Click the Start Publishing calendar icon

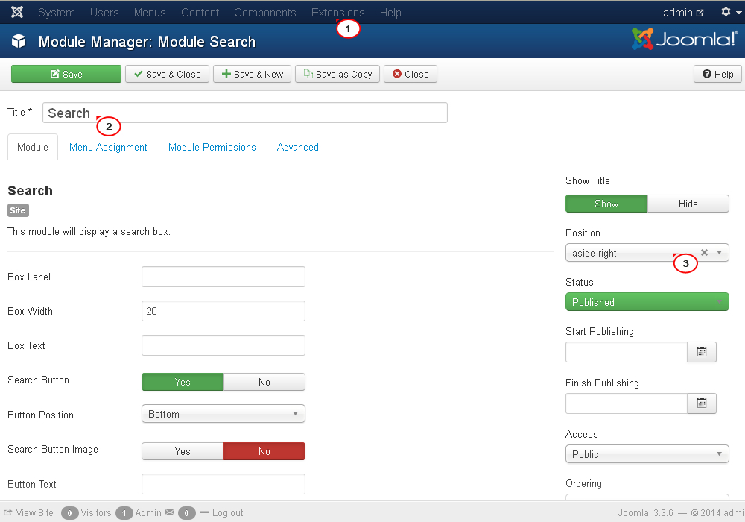tap(701, 352)
